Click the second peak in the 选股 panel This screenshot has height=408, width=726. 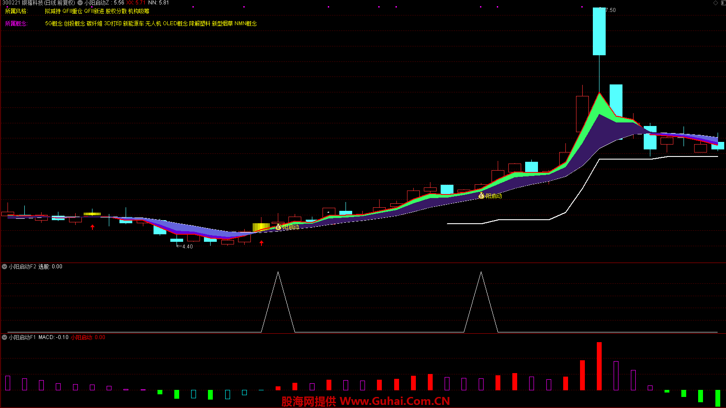(x=481, y=273)
